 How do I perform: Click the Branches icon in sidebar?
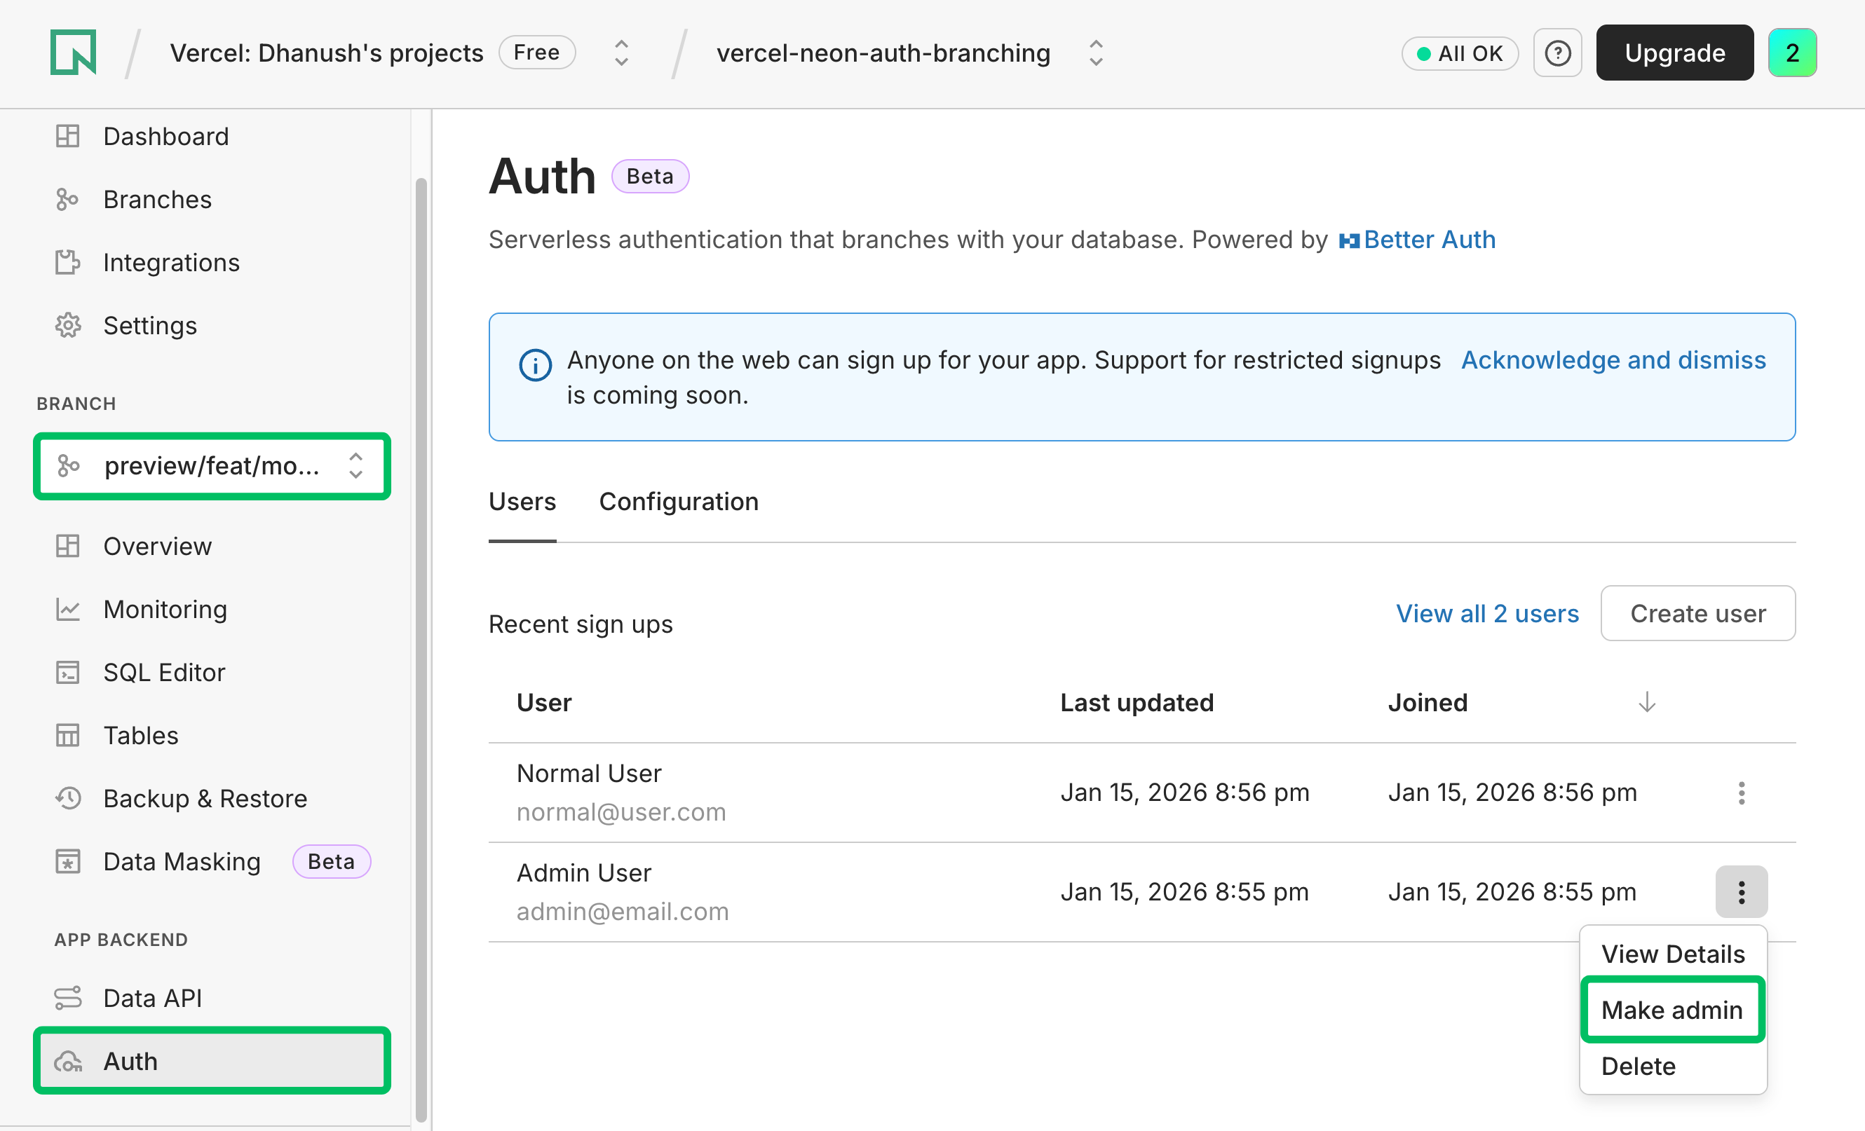pyautogui.click(x=67, y=199)
